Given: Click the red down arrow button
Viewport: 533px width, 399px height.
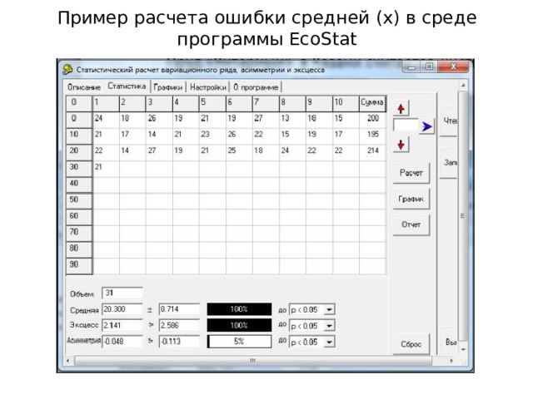Looking at the screenshot, I should (x=401, y=145).
